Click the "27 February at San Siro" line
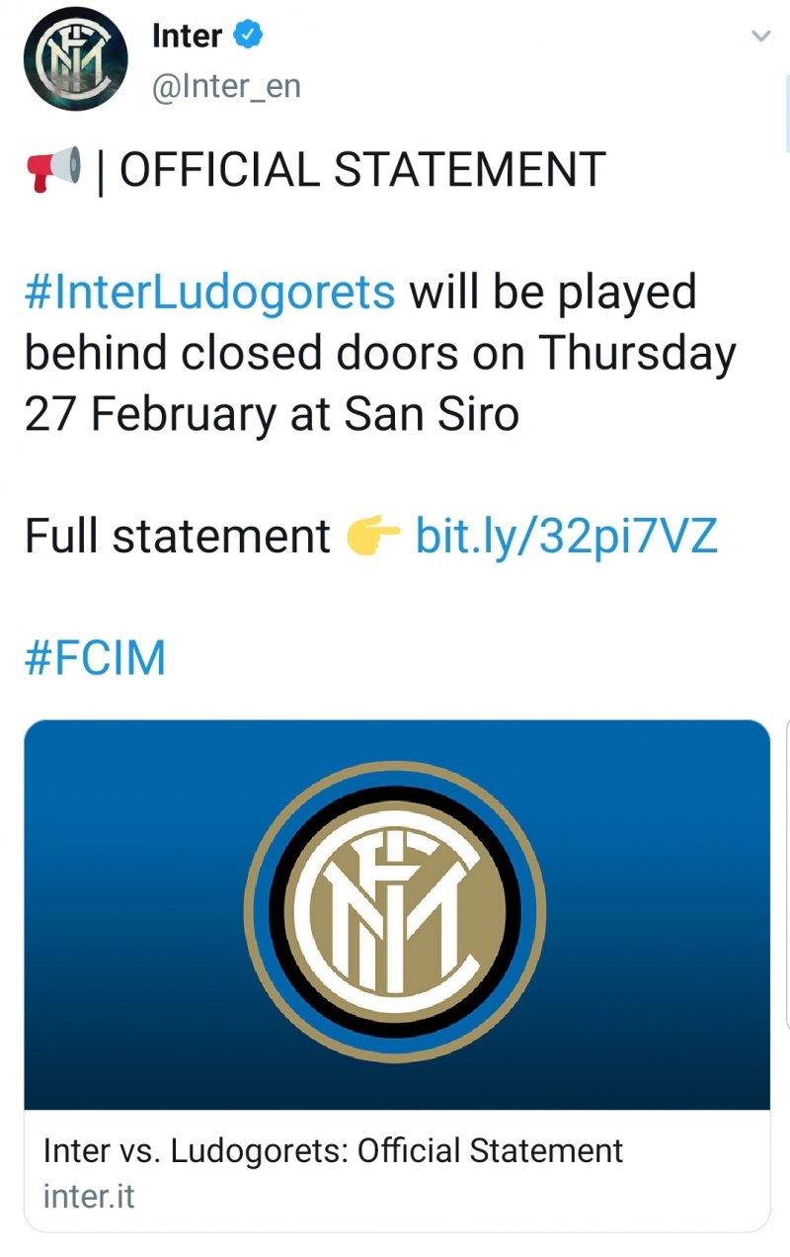This screenshot has height=1257, width=790. [272, 414]
